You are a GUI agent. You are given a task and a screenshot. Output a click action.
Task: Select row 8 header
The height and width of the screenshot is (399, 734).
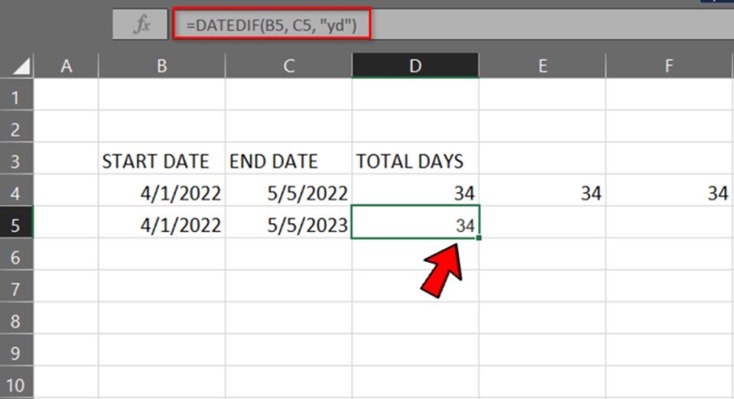(16, 321)
